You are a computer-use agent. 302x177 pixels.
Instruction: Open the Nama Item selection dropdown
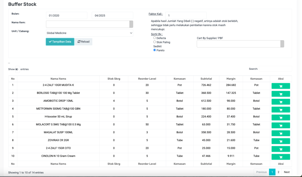tap(90, 24)
